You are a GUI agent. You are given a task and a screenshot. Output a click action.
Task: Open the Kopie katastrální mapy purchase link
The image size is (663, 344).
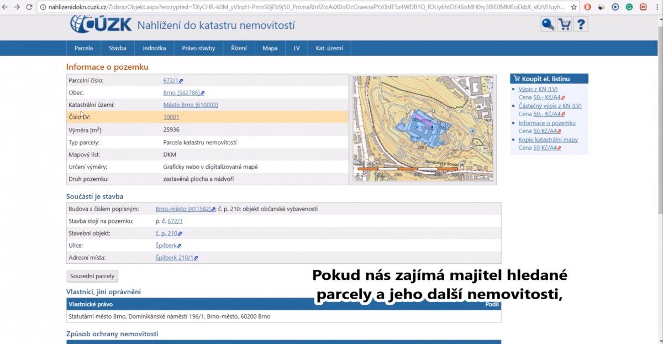tap(548, 139)
